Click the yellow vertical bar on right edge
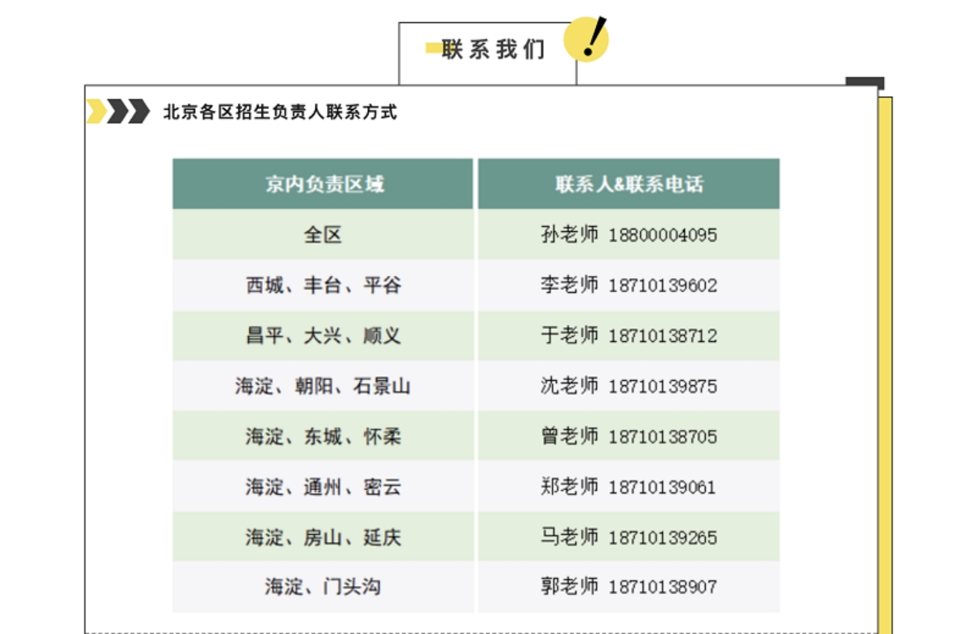Viewport: 977px width, 634px height. (886, 366)
